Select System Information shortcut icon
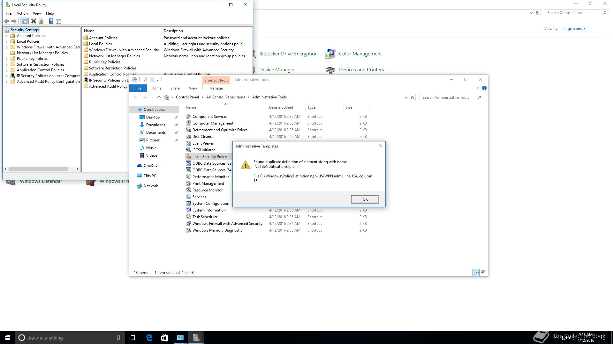Viewport: 613px width, 344px height. tap(189, 210)
